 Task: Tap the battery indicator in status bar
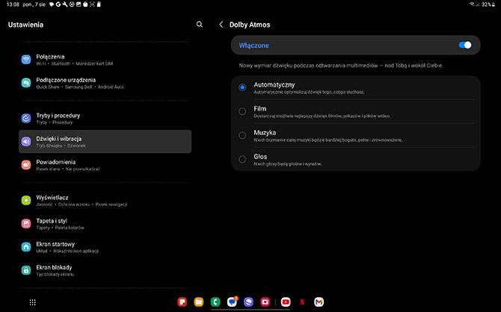tap(488, 4)
